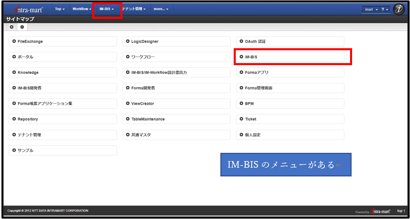Viewport: 410px width, 219px height.
Task: Expand the OAuth 認証 category
Action: pos(290,42)
